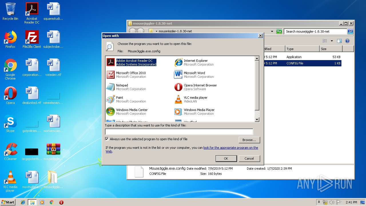Screen dimensions: 366x206
Task: Open Acrobat Reader DC desktop shortcut
Action: point(32,13)
